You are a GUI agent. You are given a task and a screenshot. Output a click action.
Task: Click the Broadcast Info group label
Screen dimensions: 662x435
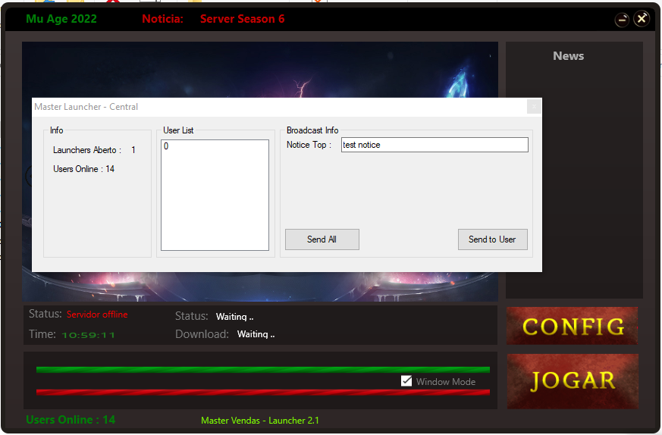(x=312, y=130)
